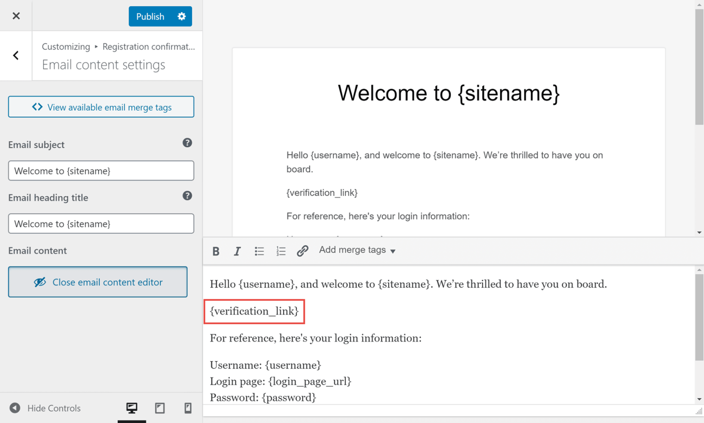The image size is (704, 423).
Task: Open publish settings gear icon
Action: 181,16
